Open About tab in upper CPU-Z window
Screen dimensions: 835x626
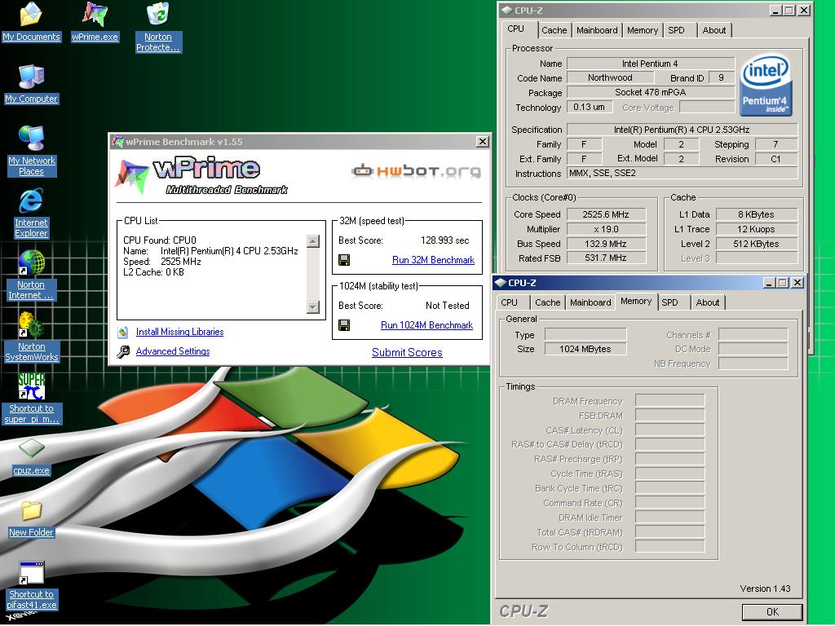coord(714,30)
